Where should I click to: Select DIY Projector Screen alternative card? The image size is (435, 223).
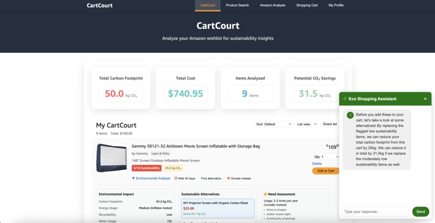pyautogui.click(x=218, y=208)
